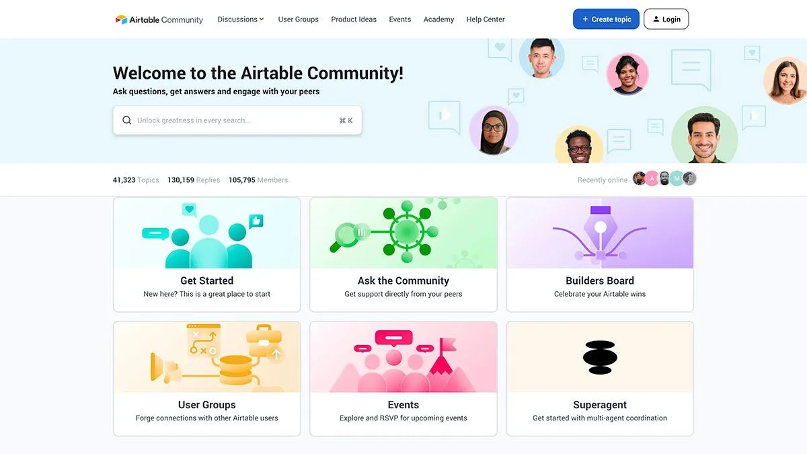Open the Help Center link
Image resolution: width=807 pixels, height=454 pixels.
pos(486,20)
